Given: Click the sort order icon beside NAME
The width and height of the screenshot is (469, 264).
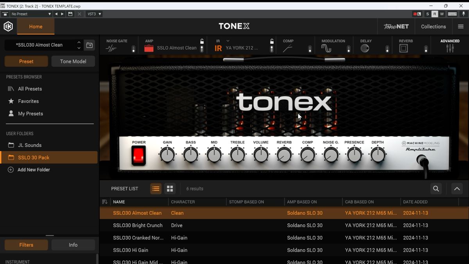Looking at the screenshot, I should click(x=104, y=202).
